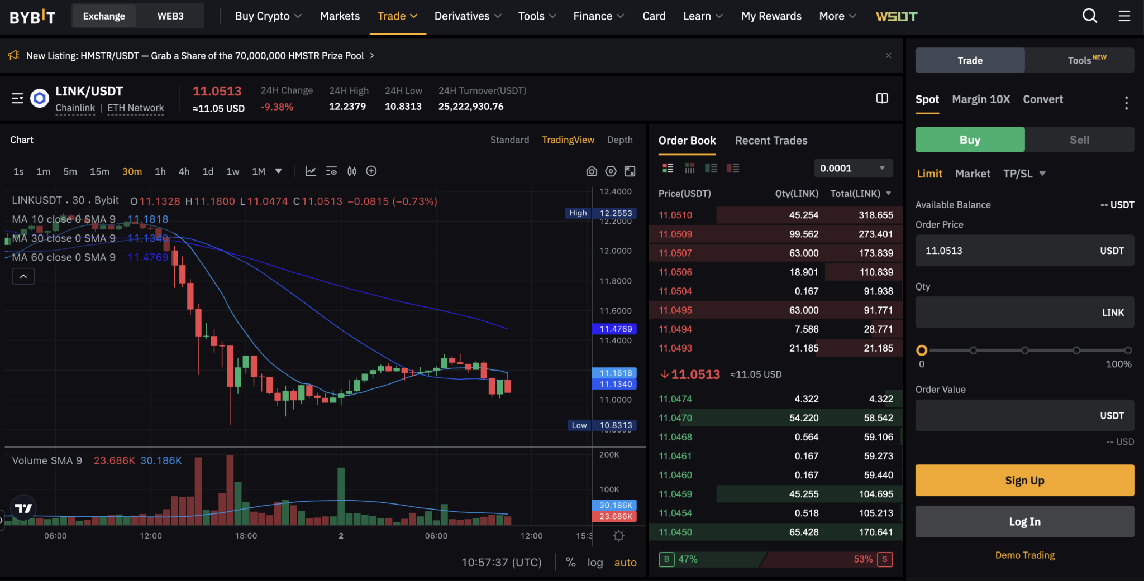Open the TP/SL dropdown
Image resolution: width=1144 pixels, height=581 pixels.
[x=1024, y=174]
